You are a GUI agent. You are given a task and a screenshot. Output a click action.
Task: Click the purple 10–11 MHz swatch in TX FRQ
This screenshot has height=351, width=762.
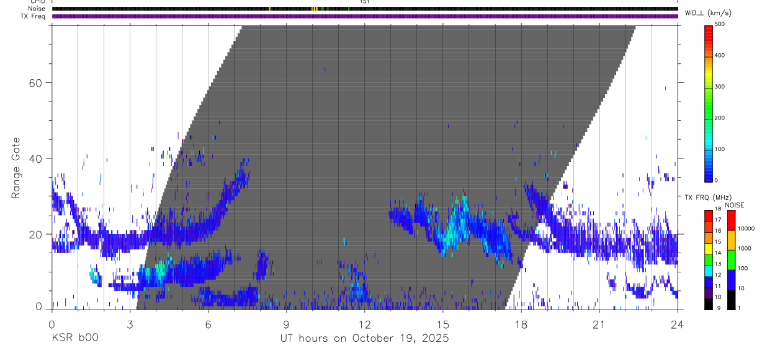[x=708, y=292]
